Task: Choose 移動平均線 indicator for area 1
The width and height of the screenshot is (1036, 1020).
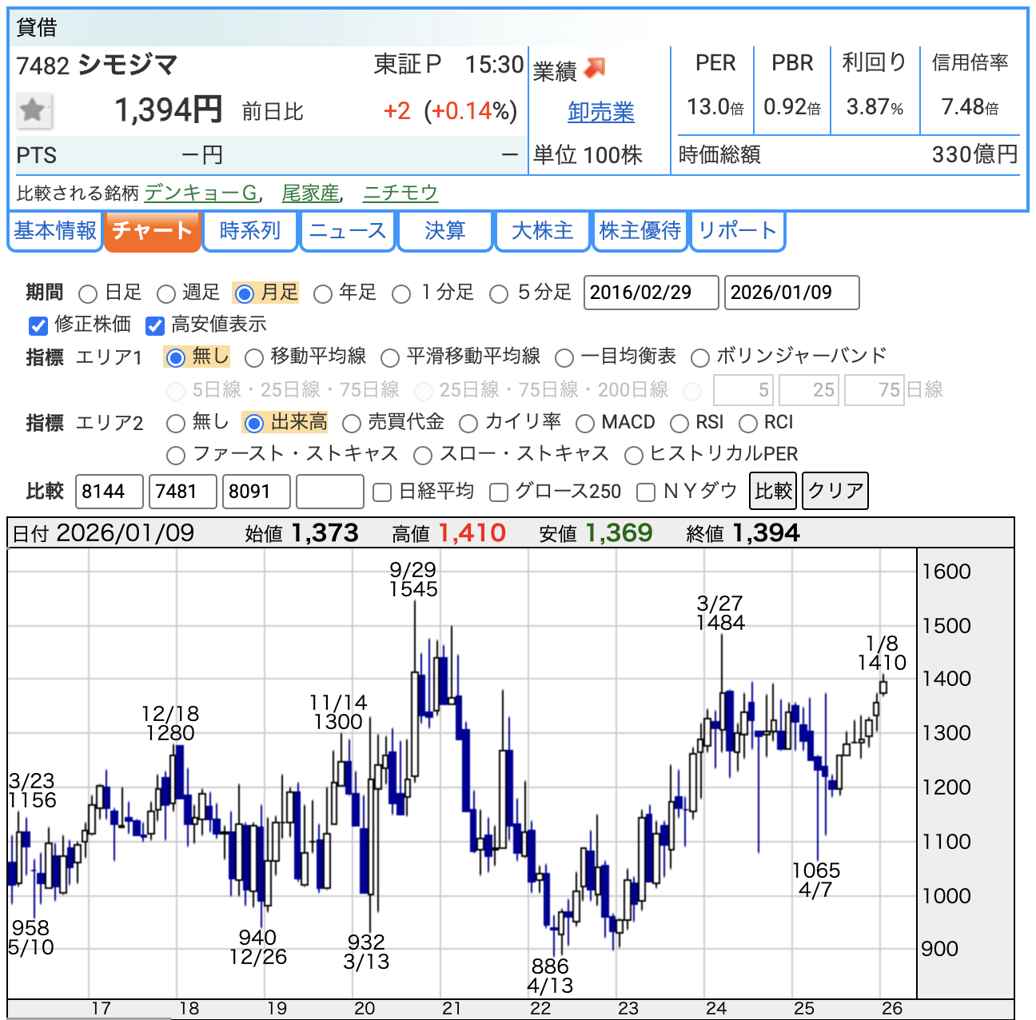Action: coord(254,357)
